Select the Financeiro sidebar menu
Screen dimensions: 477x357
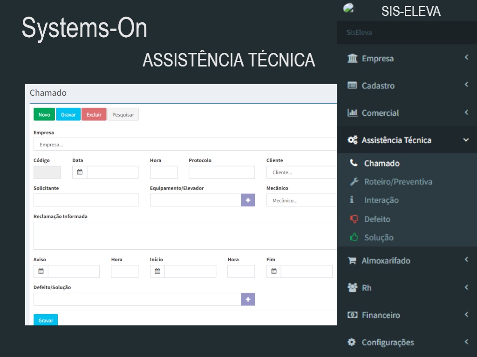407,315
